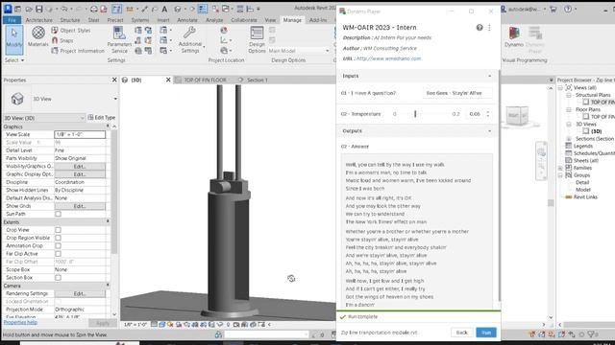The width and height of the screenshot is (615, 345).
Task: Click the Edit Type icon in Properties
Action: tap(90, 117)
